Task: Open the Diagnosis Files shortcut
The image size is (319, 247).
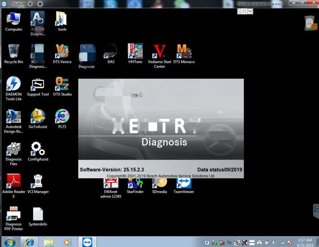Action: coord(14,154)
